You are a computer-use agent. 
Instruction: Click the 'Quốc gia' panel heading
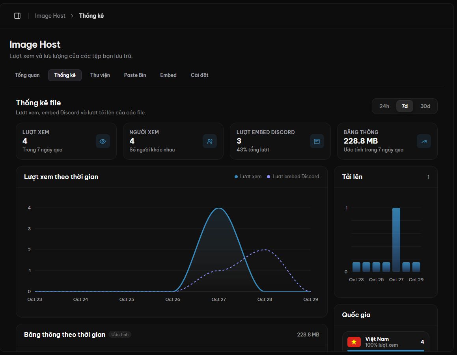[356, 315]
